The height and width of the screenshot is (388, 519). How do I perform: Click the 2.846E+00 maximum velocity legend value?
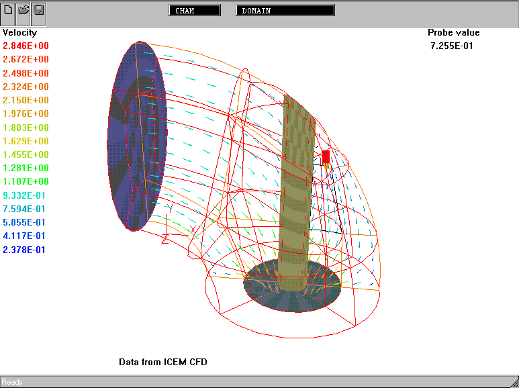pos(26,46)
